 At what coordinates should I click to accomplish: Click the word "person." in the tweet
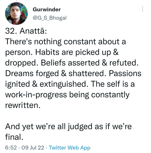click(18, 52)
